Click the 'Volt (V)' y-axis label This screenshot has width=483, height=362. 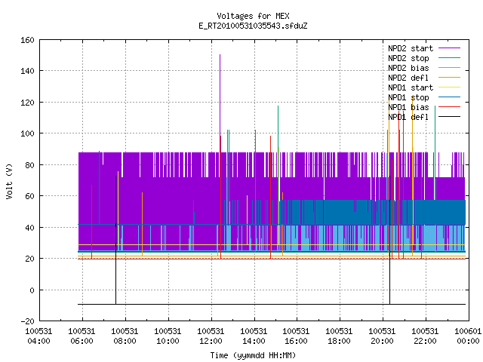pyautogui.click(x=9, y=182)
